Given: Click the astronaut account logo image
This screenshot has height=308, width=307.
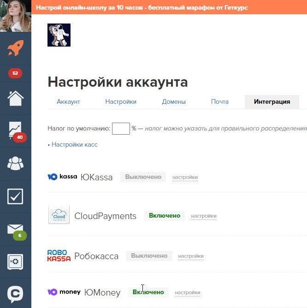Looking at the screenshot, I should 59,35.
